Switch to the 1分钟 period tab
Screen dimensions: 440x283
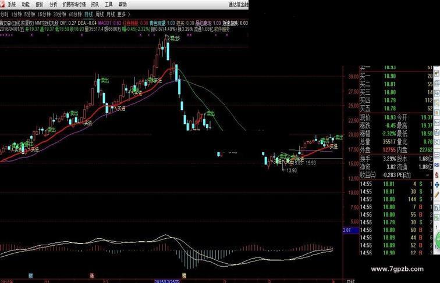click(x=16, y=14)
